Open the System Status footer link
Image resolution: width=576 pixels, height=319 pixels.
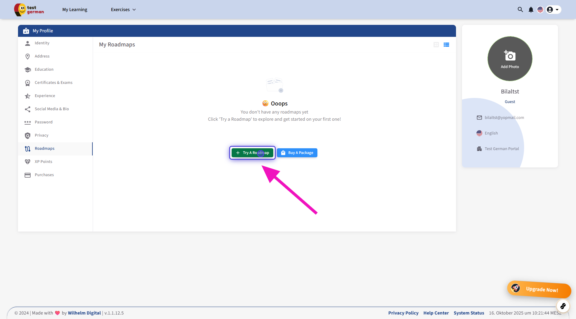[469, 313]
